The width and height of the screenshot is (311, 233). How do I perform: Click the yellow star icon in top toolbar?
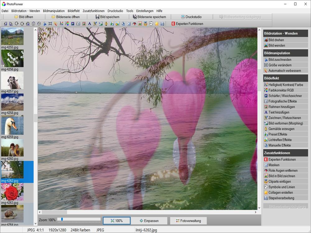coord(157,24)
